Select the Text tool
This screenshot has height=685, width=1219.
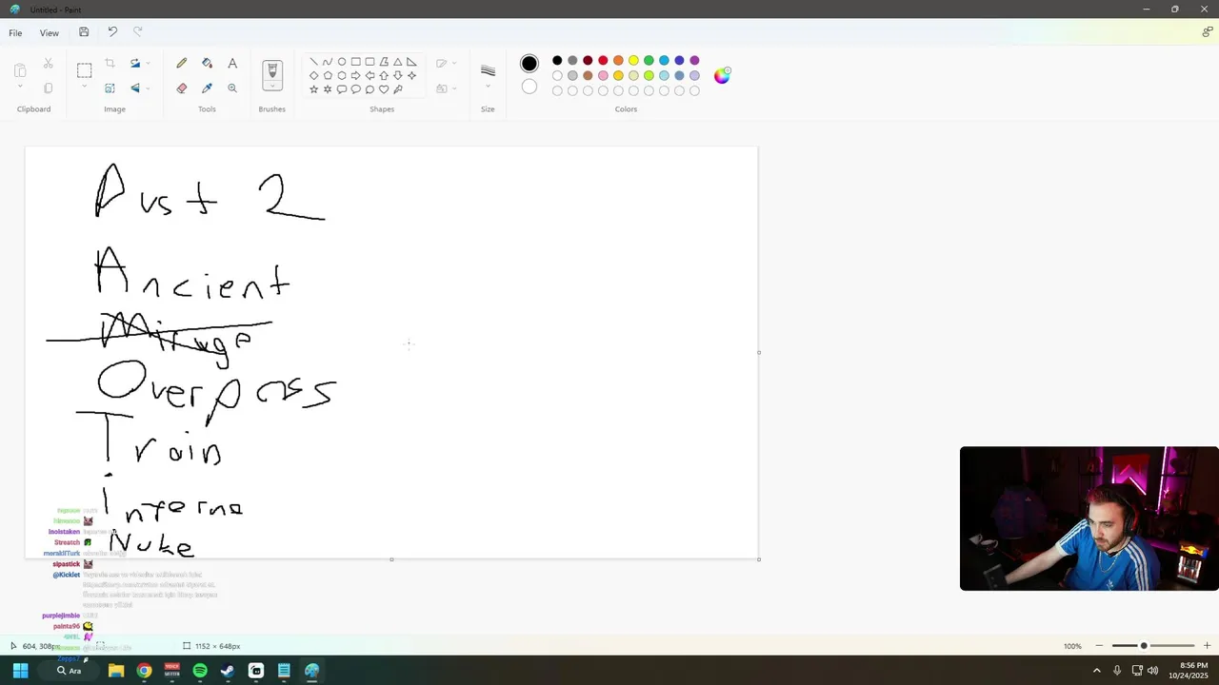tap(232, 64)
